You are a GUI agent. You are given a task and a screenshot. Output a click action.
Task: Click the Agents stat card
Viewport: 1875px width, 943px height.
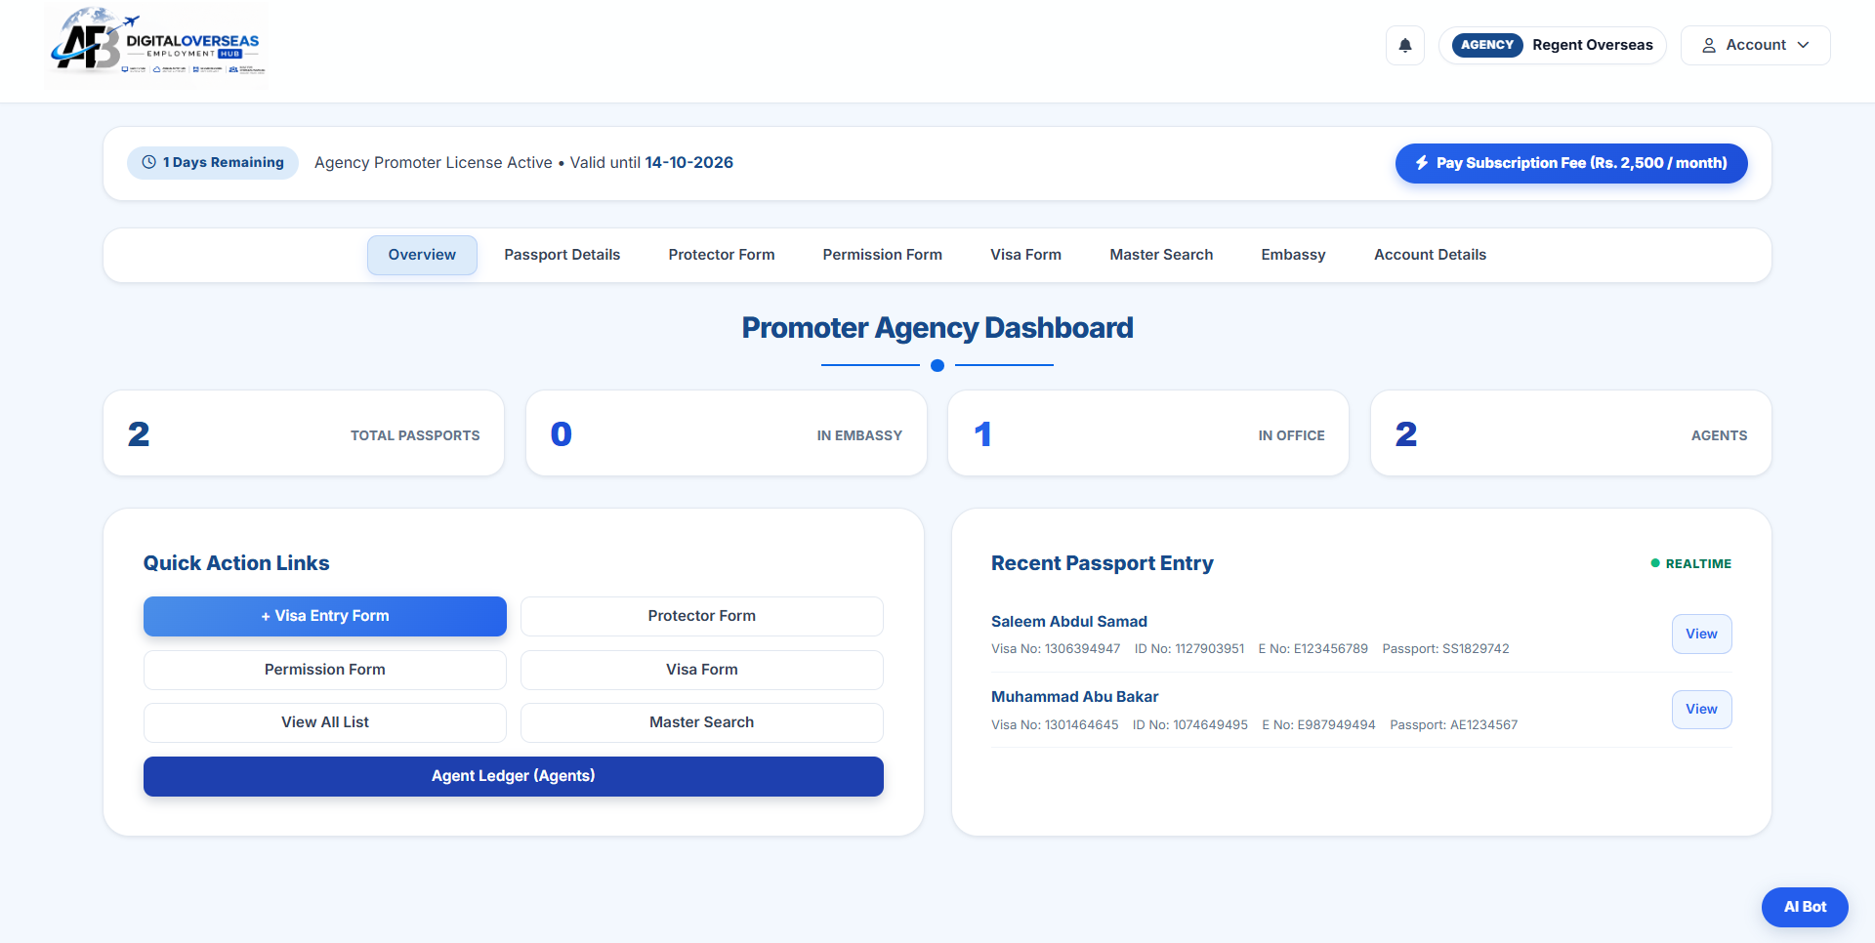click(x=1571, y=433)
